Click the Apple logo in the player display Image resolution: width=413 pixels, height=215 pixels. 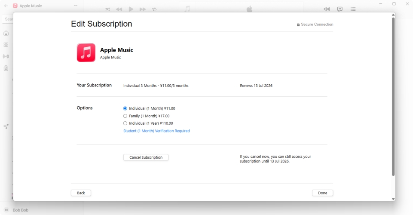249,9
